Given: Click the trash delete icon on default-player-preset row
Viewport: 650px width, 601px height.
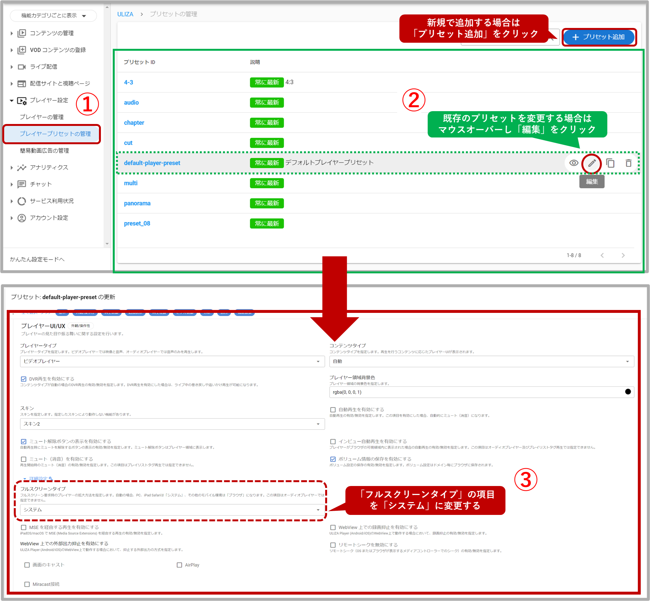Looking at the screenshot, I should tap(628, 163).
